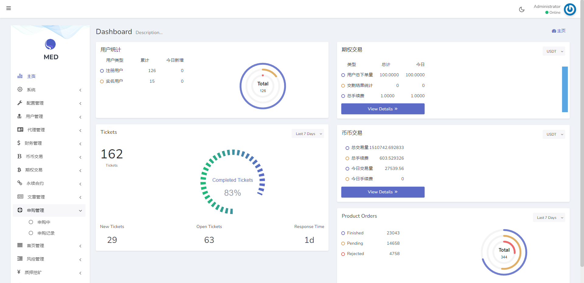Click the hamburger menu icon
Image resolution: width=584 pixels, height=283 pixels.
[9, 8]
